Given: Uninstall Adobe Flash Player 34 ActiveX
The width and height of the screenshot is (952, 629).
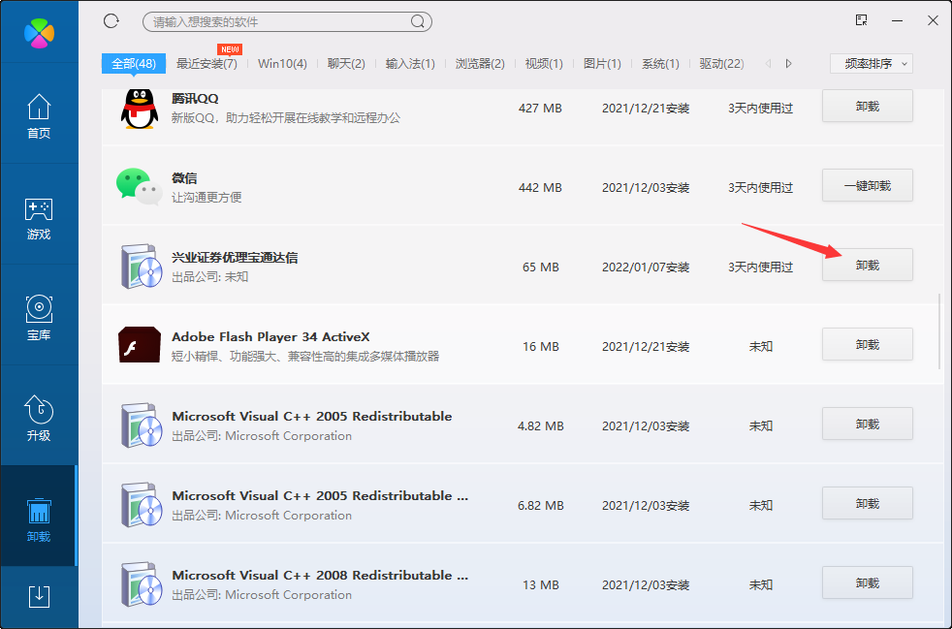Looking at the screenshot, I should tap(868, 345).
